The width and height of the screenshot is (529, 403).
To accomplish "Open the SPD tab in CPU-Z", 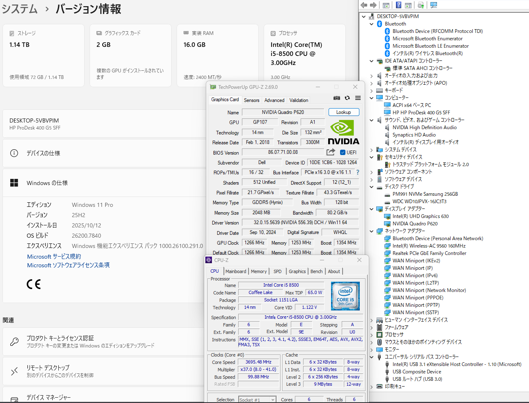I will 278,271.
